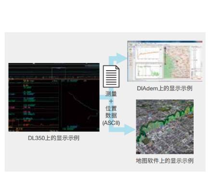Click the '位置' text label

[x=111, y=109]
